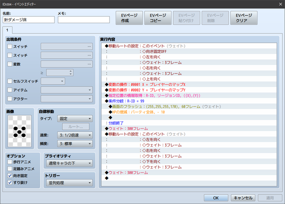Select the second 移動ルートの設定 command
The width and height of the screenshot is (285, 204).
(x=189, y=134)
